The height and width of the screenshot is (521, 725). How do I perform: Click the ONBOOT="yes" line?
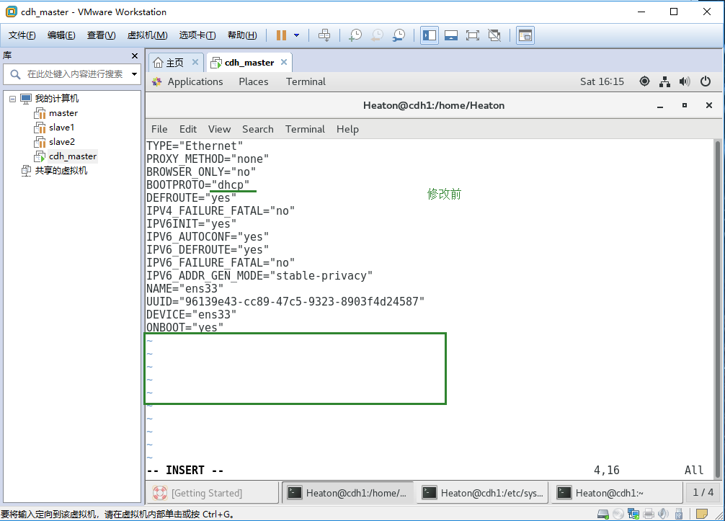click(x=185, y=327)
